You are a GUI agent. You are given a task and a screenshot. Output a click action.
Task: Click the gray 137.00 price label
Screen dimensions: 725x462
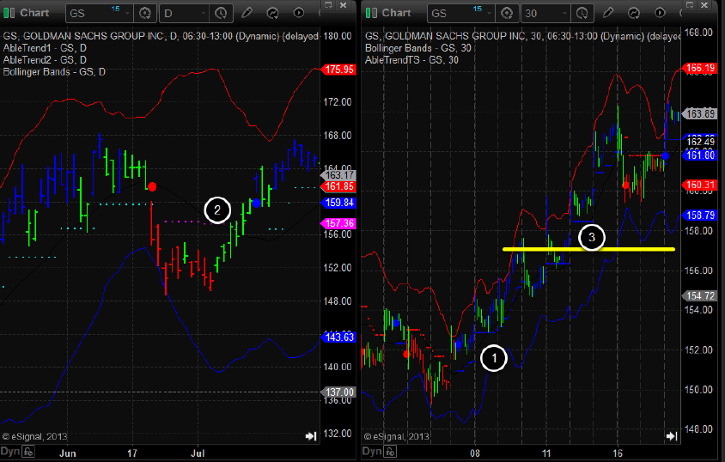[x=338, y=392]
